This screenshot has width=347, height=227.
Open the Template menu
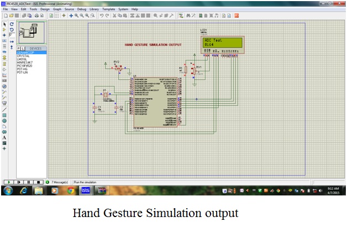click(x=108, y=9)
